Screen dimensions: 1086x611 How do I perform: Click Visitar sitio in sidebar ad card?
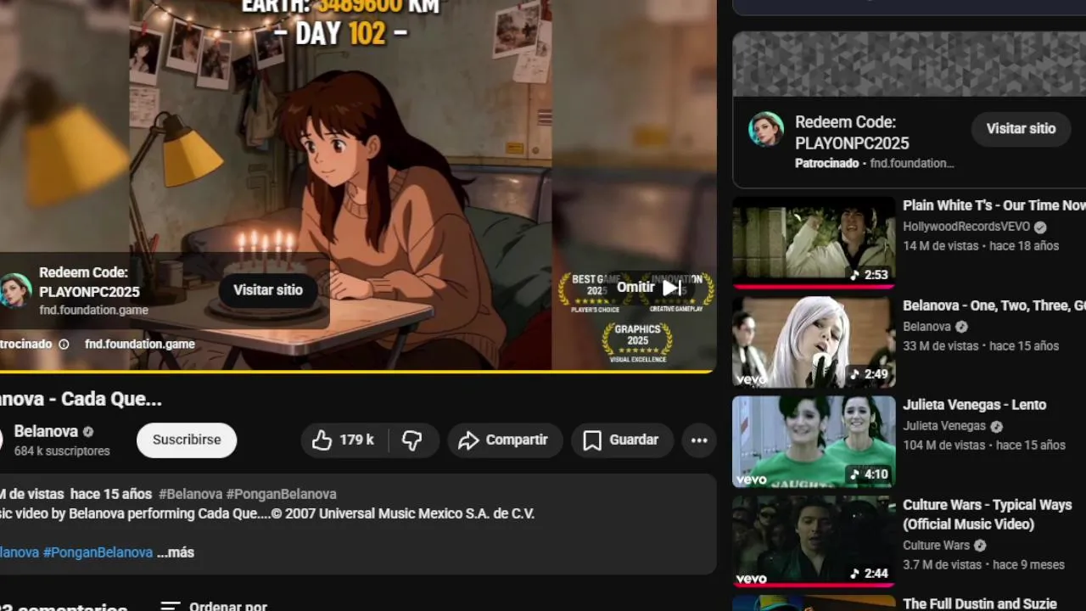tap(1021, 129)
